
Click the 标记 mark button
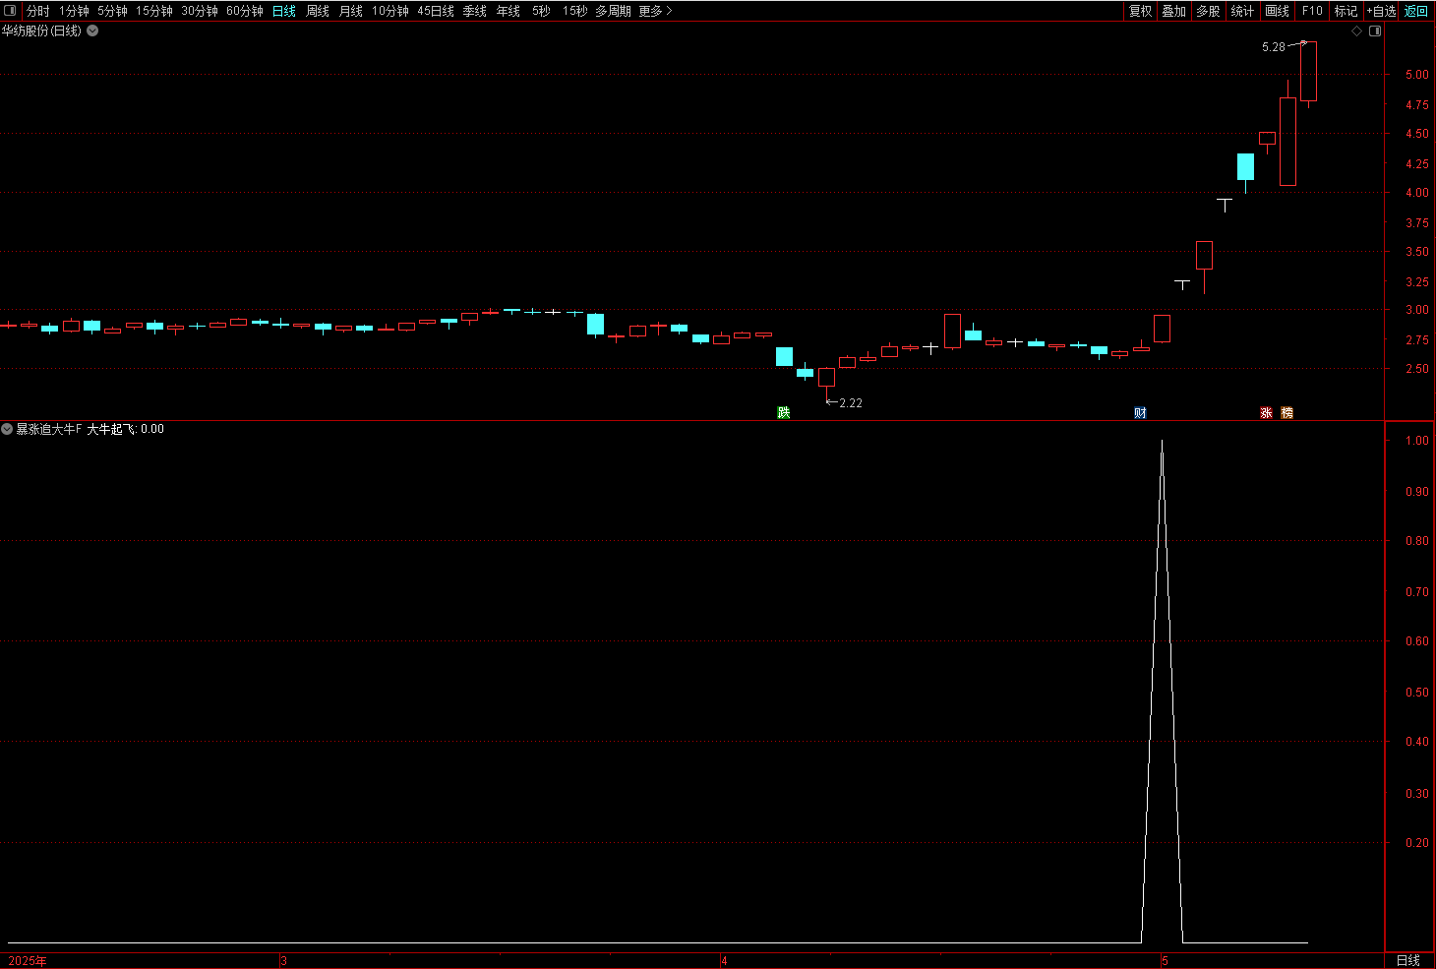[x=1346, y=11]
